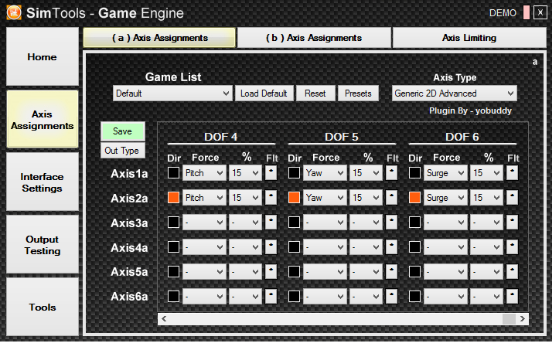The height and width of the screenshot is (350, 559).
Task: Click the 'Plugin By - yobuddy' text
Action: pyautogui.click(x=470, y=110)
